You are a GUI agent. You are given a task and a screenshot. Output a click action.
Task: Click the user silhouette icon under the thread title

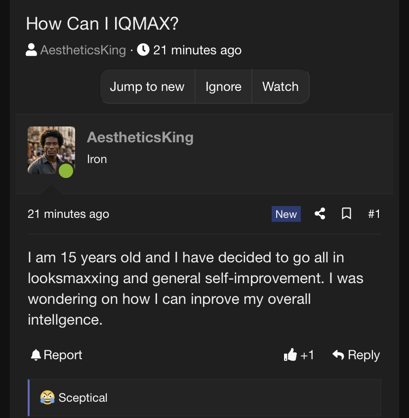(x=31, y=50)
